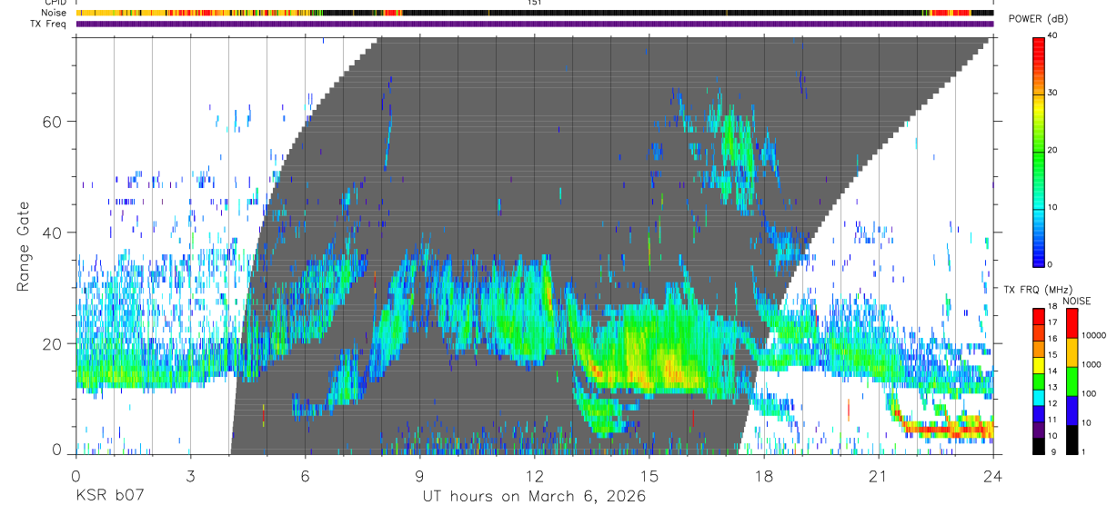Image resolution: width=1117 pixels, height=515 pixels.
Task: Click the 'UT hours on March 6, 2026' axis title
Action: 534,498
